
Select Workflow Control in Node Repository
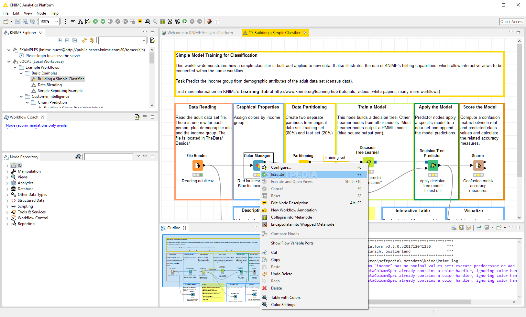[33, 218]
